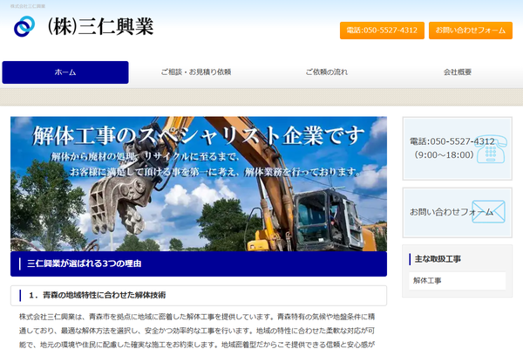Viewport: 523px width, 349px height.
Task: Click the orange 電話:050-5527-4312 button
Action: [382, 31]
